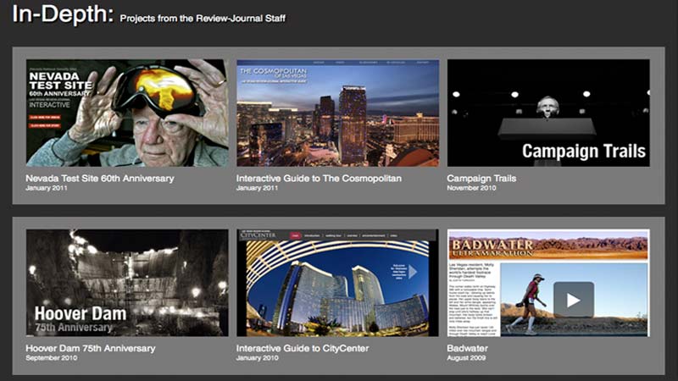
Task: Open the Nevada Test Site 60th Anniversary thumbnail
Action: tap(127, 113)
